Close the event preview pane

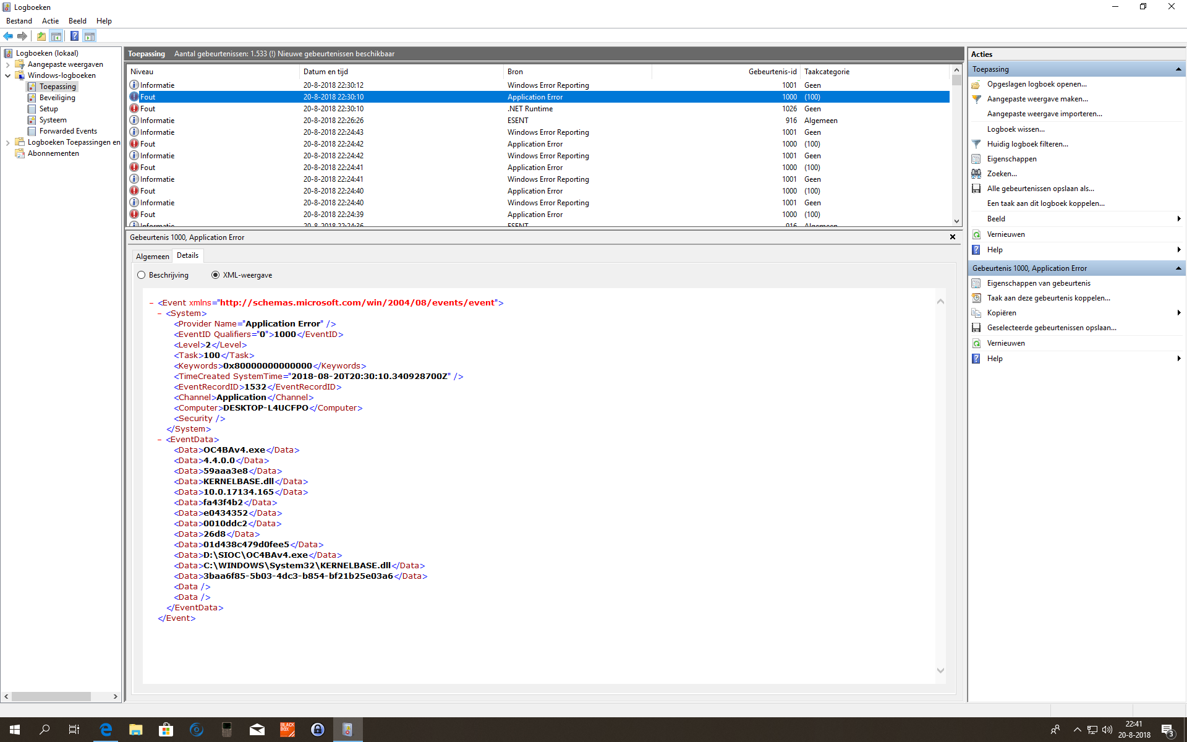pyautogui.click(x=953, y=237)
